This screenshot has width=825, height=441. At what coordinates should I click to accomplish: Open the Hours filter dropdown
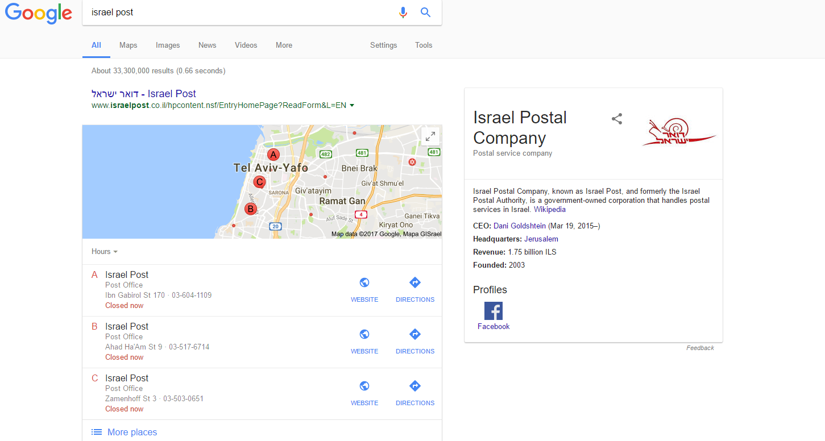(x=105, y=252)
